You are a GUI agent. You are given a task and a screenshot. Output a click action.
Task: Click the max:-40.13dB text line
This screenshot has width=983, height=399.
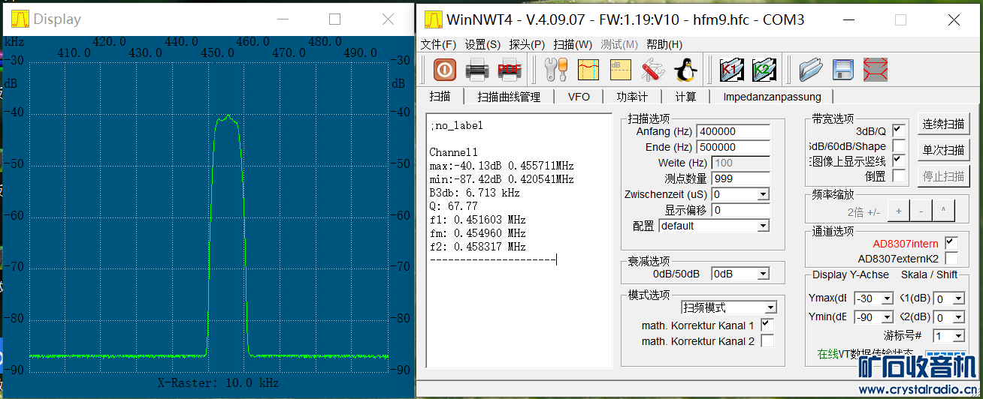pyautogui.click(x=501, y=166)
